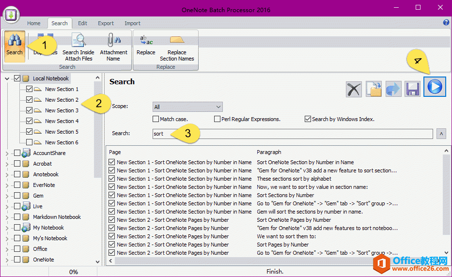
Task: Expand the Gem notebook
Action: (x=7, y=196)
